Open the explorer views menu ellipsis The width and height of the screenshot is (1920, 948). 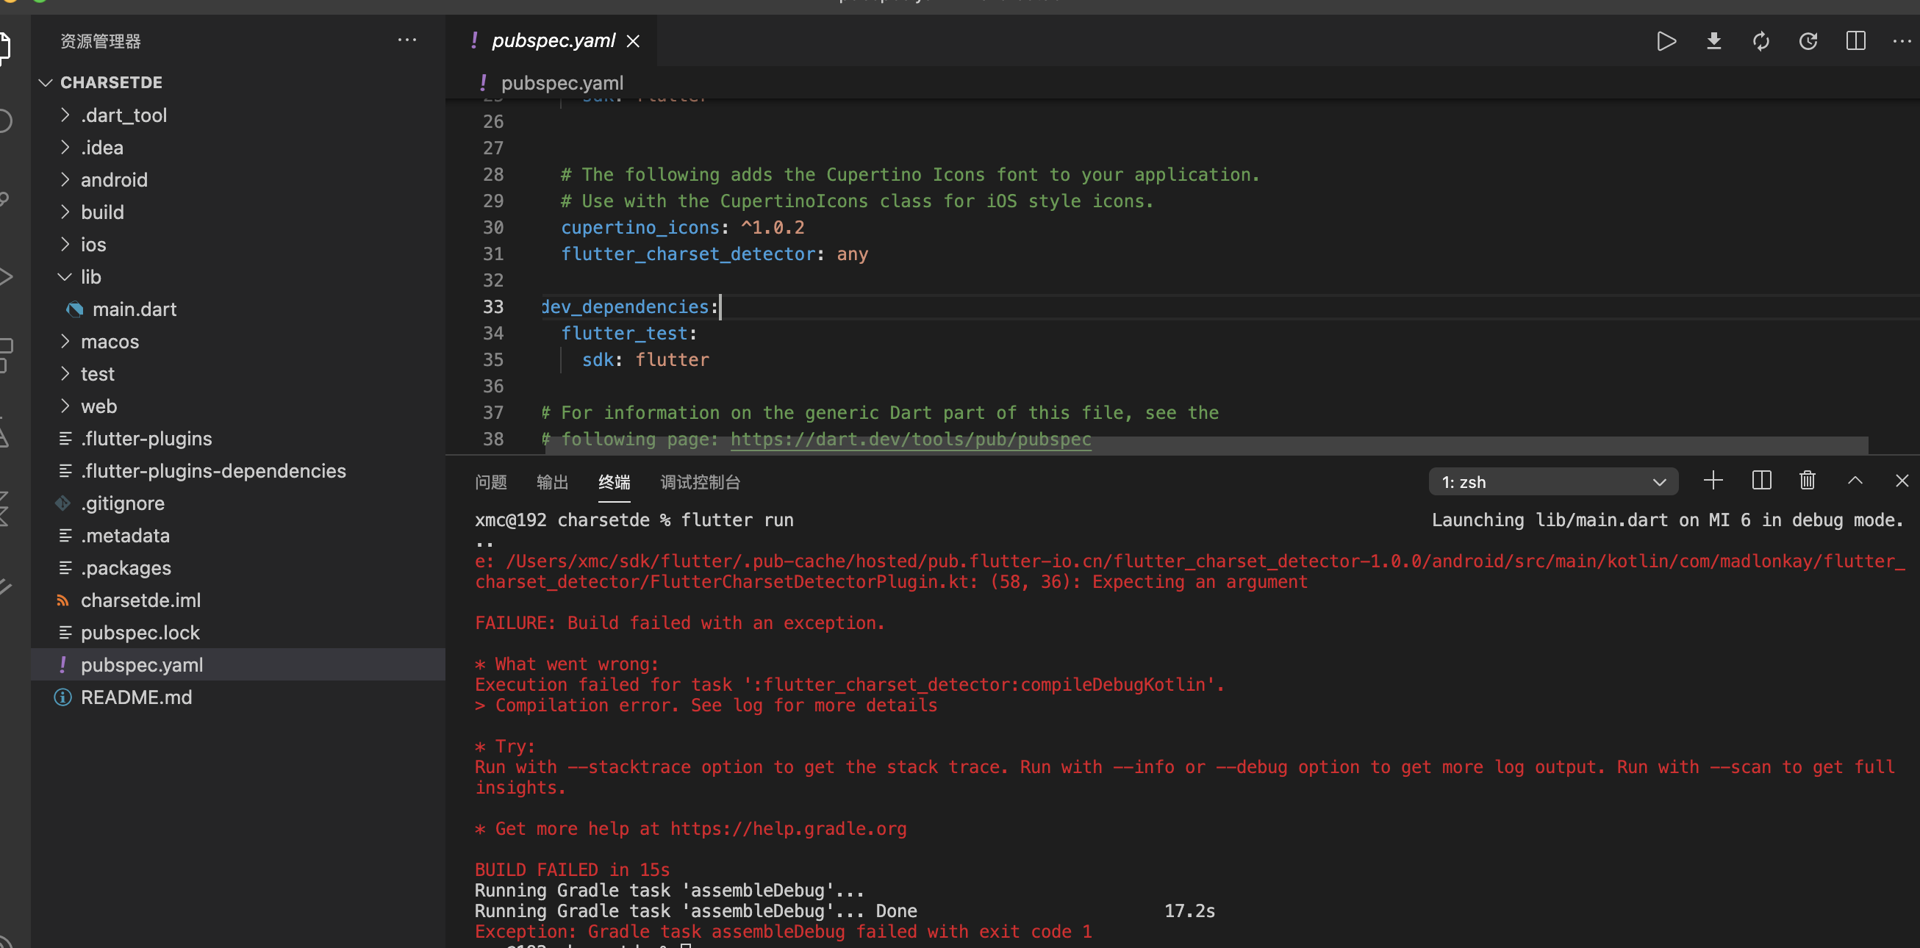(407, 40)
